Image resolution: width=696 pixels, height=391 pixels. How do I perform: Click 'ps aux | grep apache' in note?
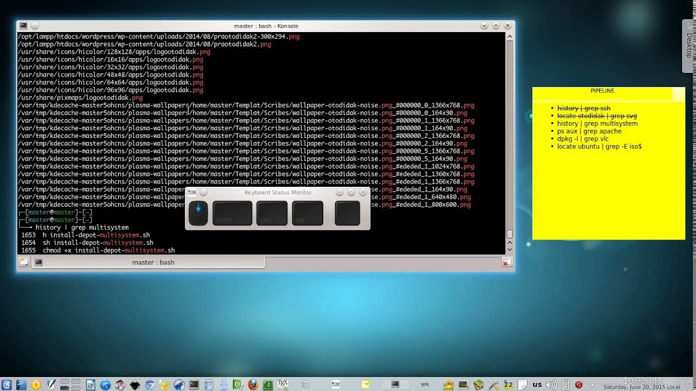point(589,131)
